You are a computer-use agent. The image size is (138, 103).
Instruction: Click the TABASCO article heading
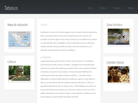tap(44, 25)
